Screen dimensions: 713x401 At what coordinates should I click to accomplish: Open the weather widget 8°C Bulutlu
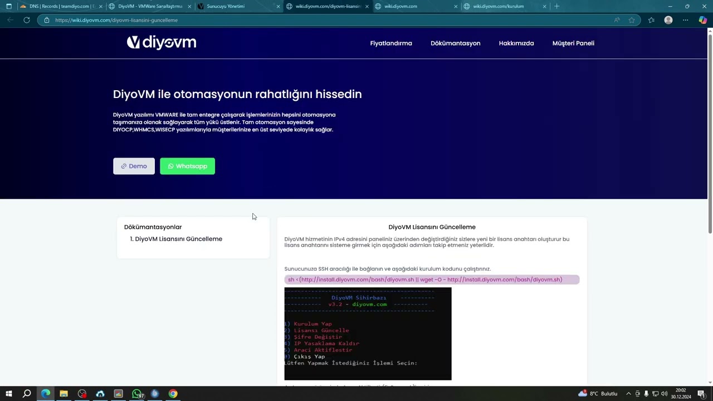598,394
